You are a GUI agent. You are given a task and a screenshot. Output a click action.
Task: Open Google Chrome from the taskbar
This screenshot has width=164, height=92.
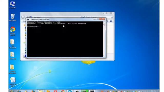click(63, 91)
